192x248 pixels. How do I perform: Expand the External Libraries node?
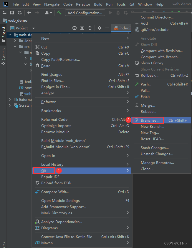[x=10, y=100]
